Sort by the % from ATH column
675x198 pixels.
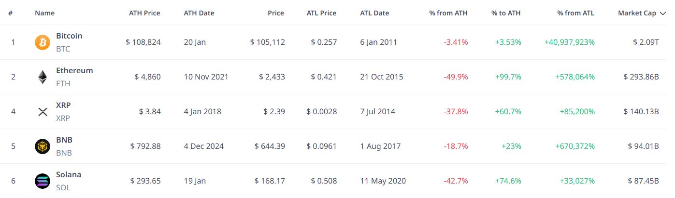[x=448, y=13]
